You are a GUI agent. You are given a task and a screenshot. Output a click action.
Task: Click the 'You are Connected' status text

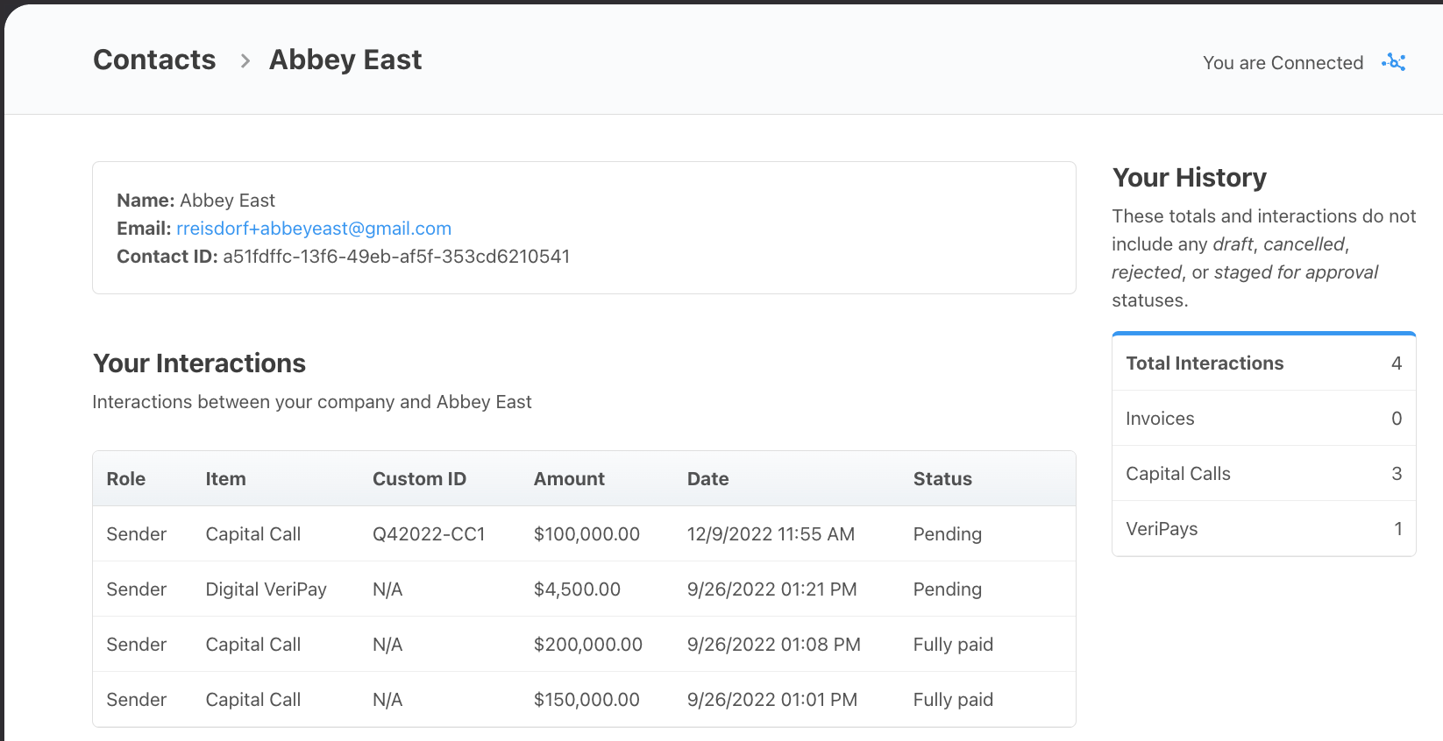[x=1283, y=63]
